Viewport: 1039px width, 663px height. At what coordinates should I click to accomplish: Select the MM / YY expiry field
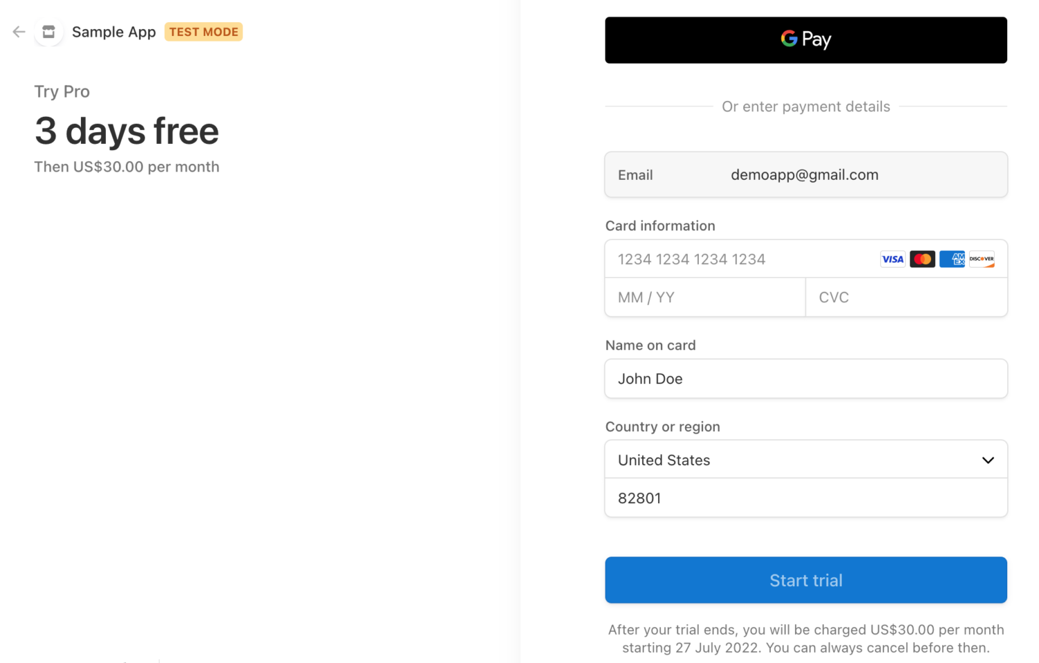705,298
